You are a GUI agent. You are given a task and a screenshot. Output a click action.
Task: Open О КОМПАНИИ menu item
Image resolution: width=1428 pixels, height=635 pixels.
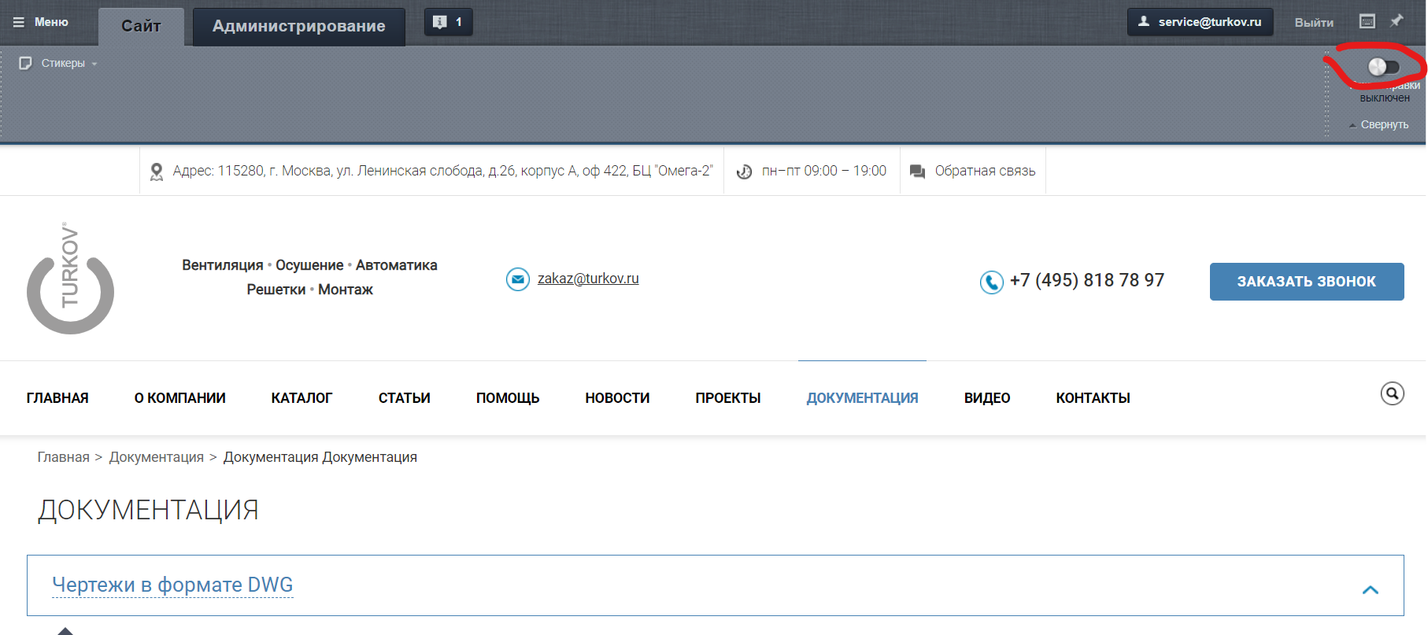(180, 398)
